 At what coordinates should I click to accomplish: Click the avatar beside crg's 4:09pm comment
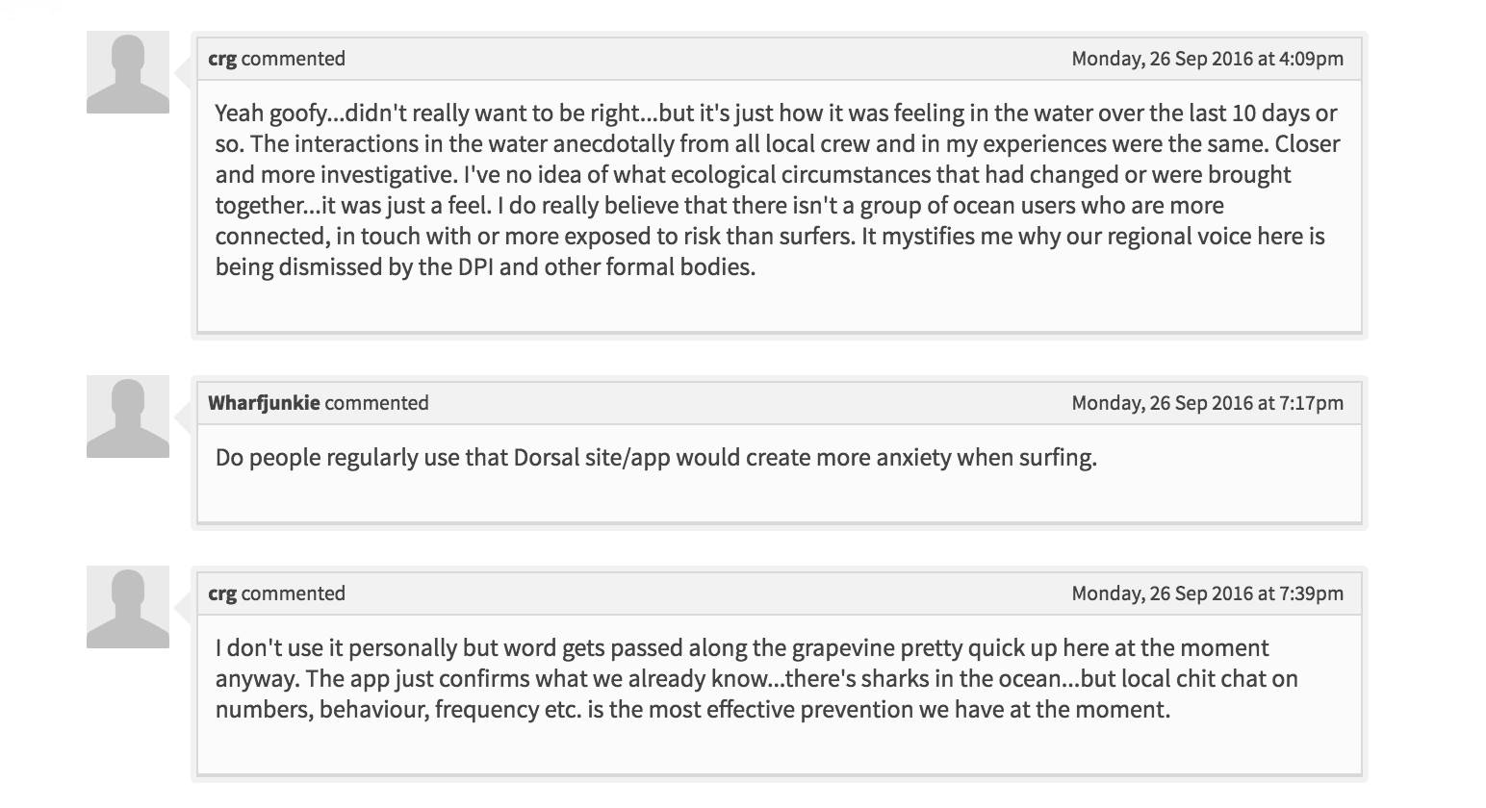pyautogui.click(x=128, y=72)
